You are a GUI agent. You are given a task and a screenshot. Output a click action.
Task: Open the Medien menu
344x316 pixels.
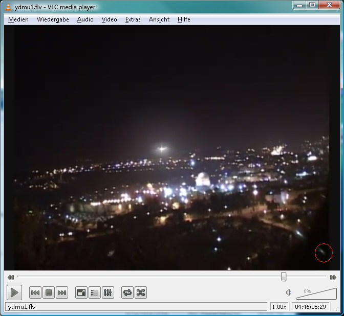pyautogui.click(x=18, y=19)
